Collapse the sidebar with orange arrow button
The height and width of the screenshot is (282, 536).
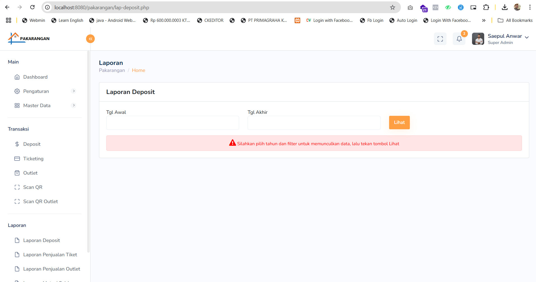[x=90, y=39]
